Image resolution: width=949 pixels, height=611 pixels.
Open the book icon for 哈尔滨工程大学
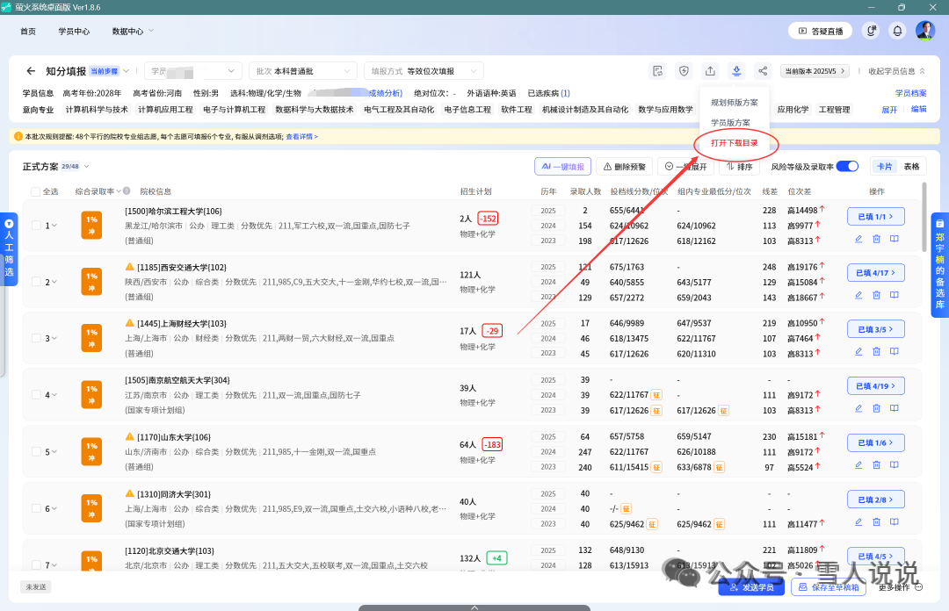[894, 239]
